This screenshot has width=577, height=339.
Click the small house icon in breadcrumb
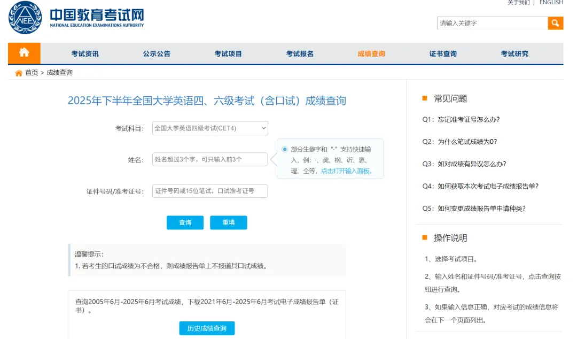[x=18, y=73]
